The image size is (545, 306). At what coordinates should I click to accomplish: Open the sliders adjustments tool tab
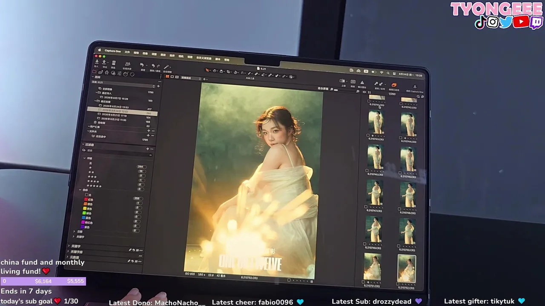tap(120, 73)
